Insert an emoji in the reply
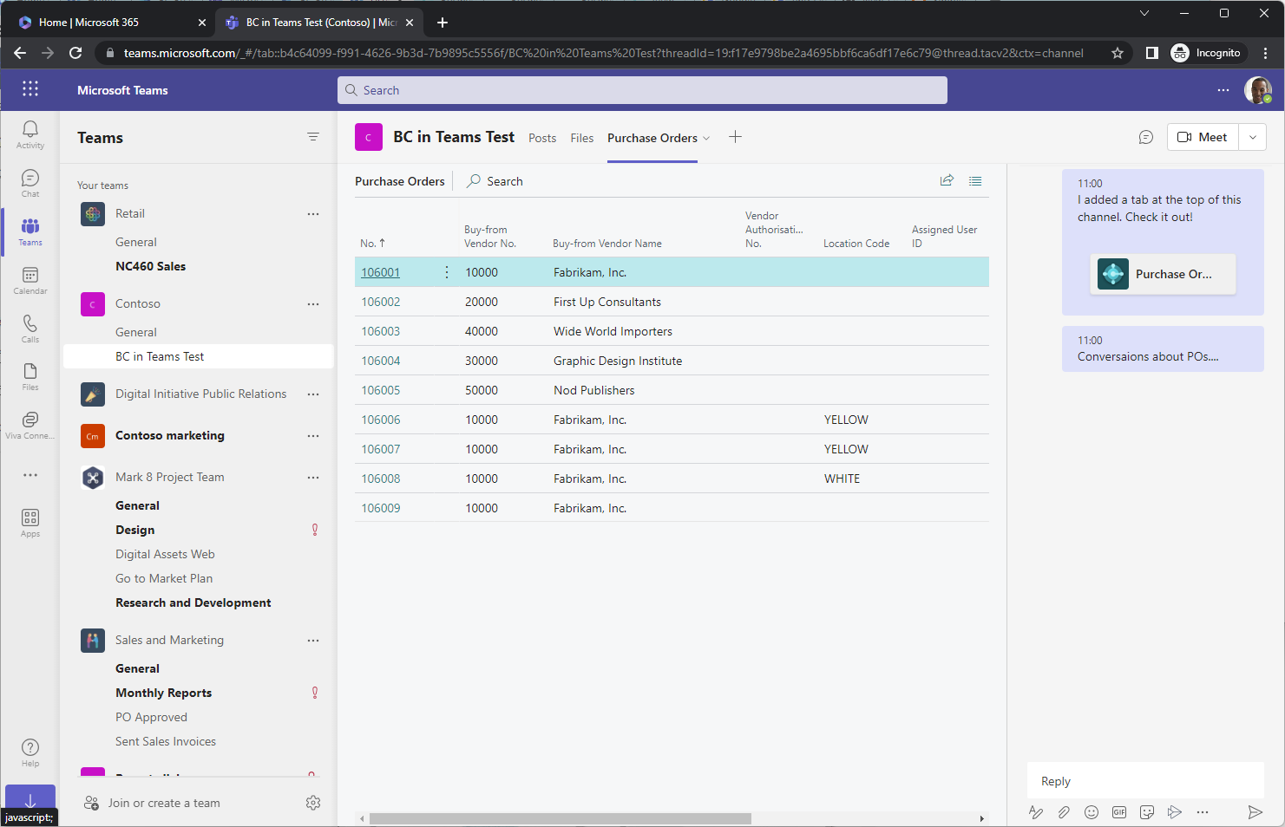Screen dimensions: 1285x827 [x=1092, y=812]
